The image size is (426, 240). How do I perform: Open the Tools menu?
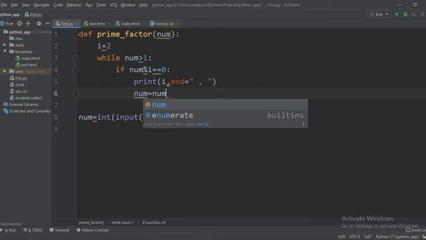[x=101, y=5]
